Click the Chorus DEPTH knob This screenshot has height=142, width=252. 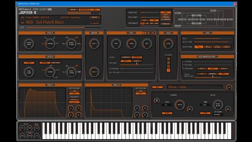tap(180, 105)
